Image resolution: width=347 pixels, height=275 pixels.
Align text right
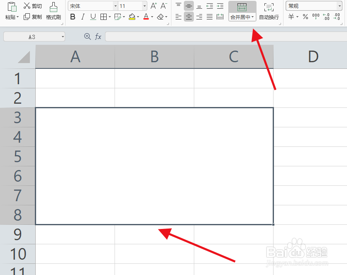point(199,17)
